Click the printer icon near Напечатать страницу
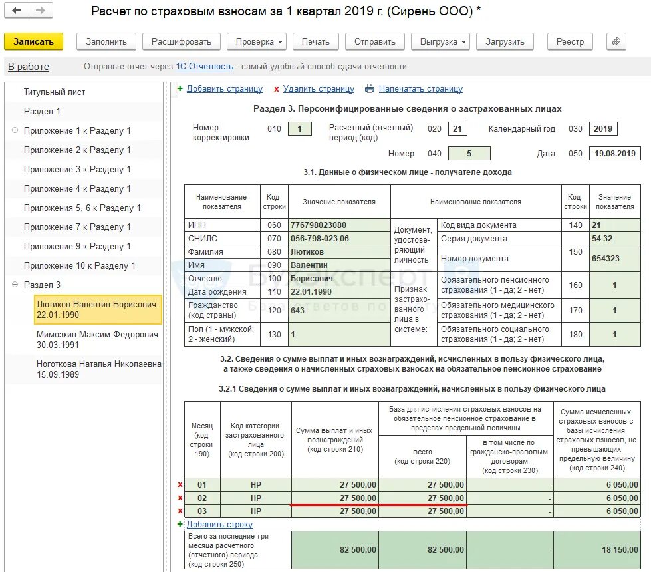Image resolution: width=651 pixels, height=572 pixels. pyautogui.click(x=369, y=89)
